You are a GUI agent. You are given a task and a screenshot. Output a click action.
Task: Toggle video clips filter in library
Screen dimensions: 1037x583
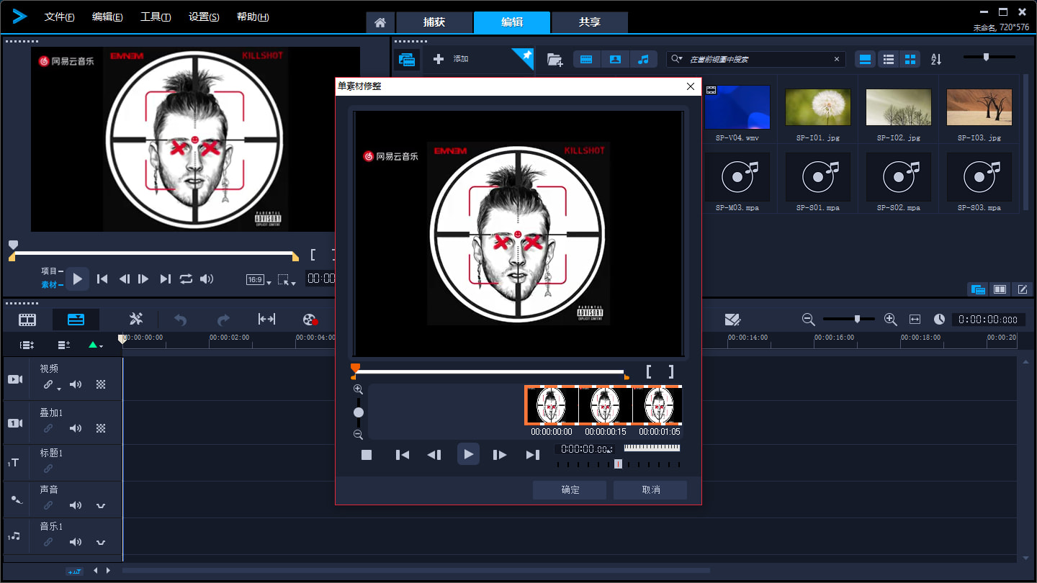(586, 59)
